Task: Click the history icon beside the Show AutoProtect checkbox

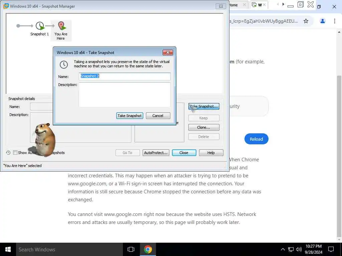Action: click(8, 153)
